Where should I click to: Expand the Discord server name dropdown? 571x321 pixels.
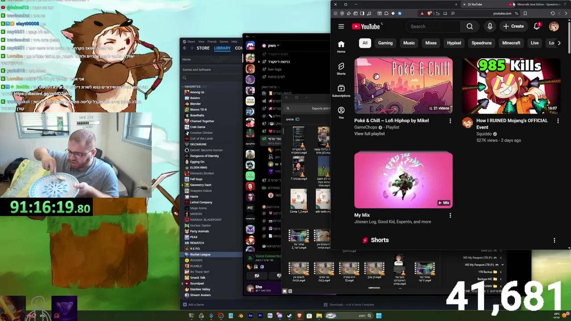pyautogui.click(x=278, y=45)
